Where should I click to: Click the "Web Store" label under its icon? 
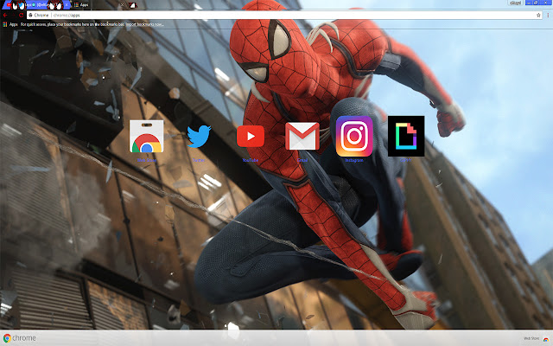(146, 160)
